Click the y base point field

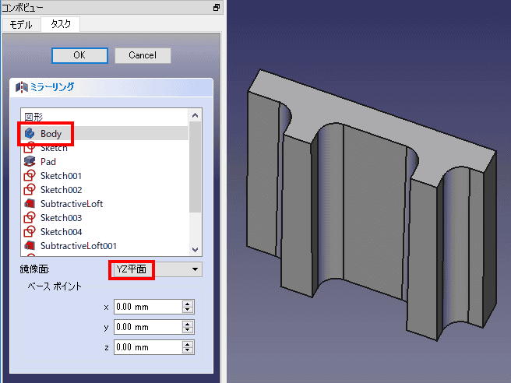(148, 327)
